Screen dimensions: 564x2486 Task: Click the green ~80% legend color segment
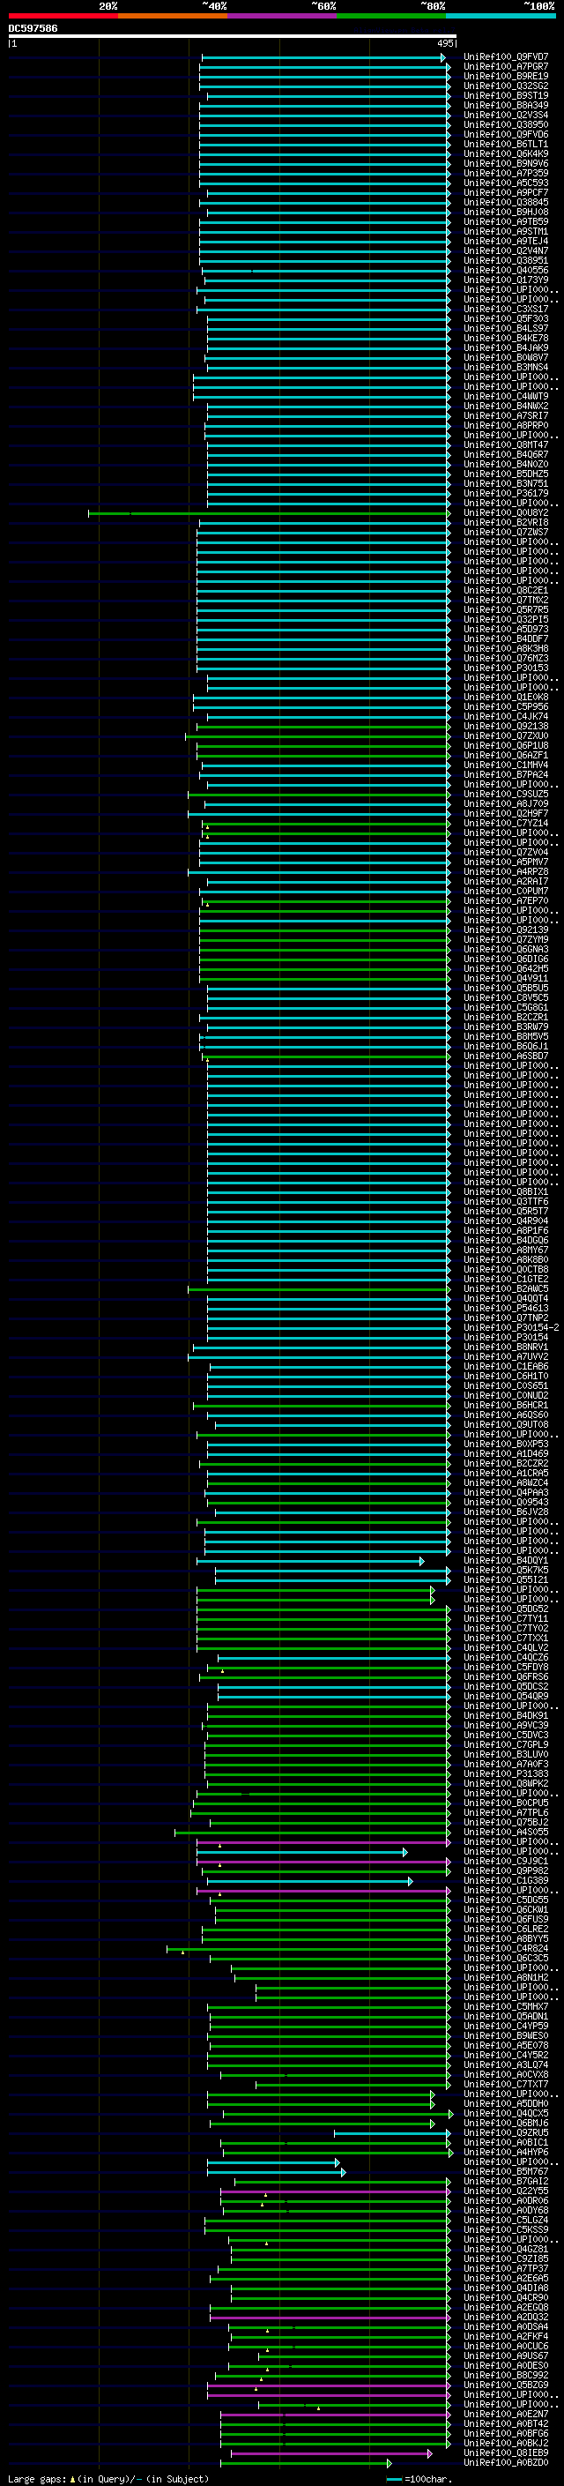click(390, 16)
